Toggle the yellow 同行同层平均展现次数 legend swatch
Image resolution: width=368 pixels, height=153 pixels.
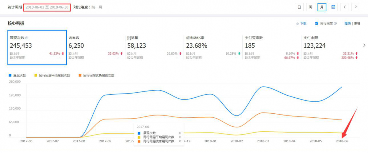36,75
